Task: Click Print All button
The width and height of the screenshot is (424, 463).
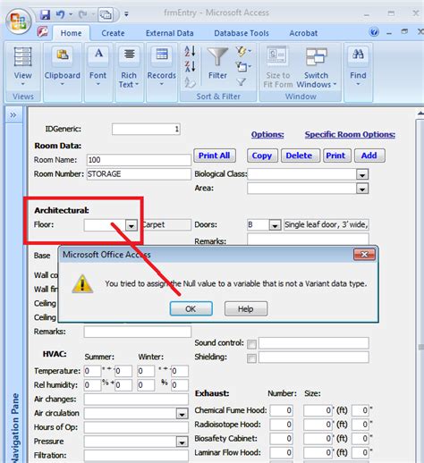Action: pyautogui.click(x=215, y=156)
